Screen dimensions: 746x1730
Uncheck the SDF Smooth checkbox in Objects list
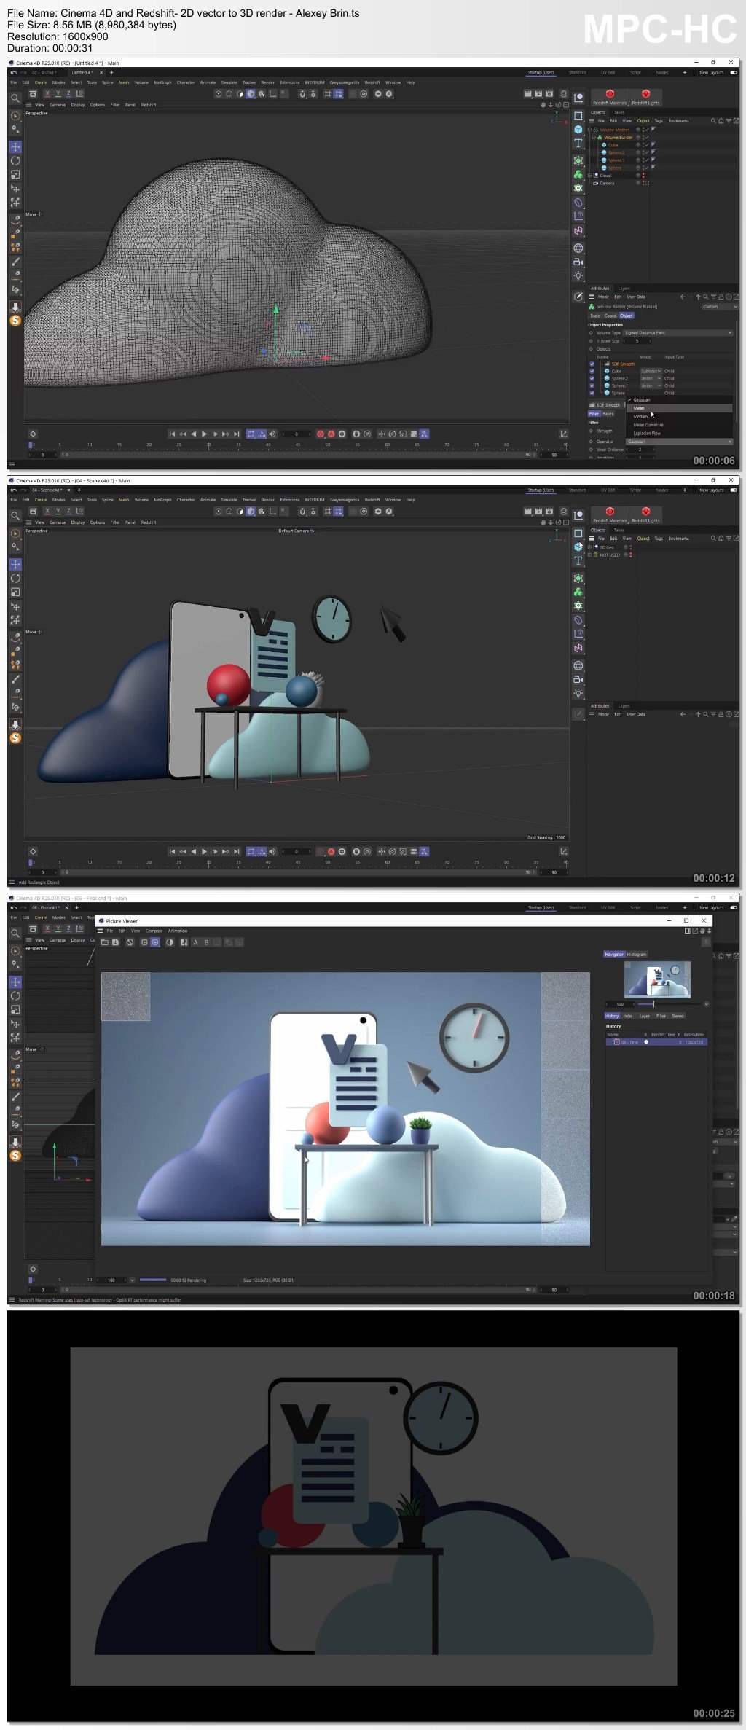click(592, 364)
